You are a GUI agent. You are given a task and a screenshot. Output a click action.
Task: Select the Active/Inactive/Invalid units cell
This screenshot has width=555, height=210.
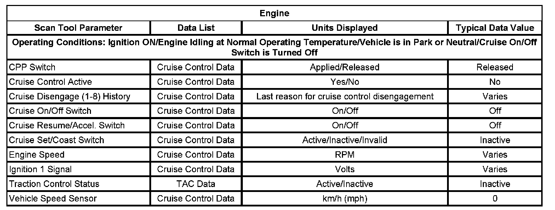click(x=344, y=140)
